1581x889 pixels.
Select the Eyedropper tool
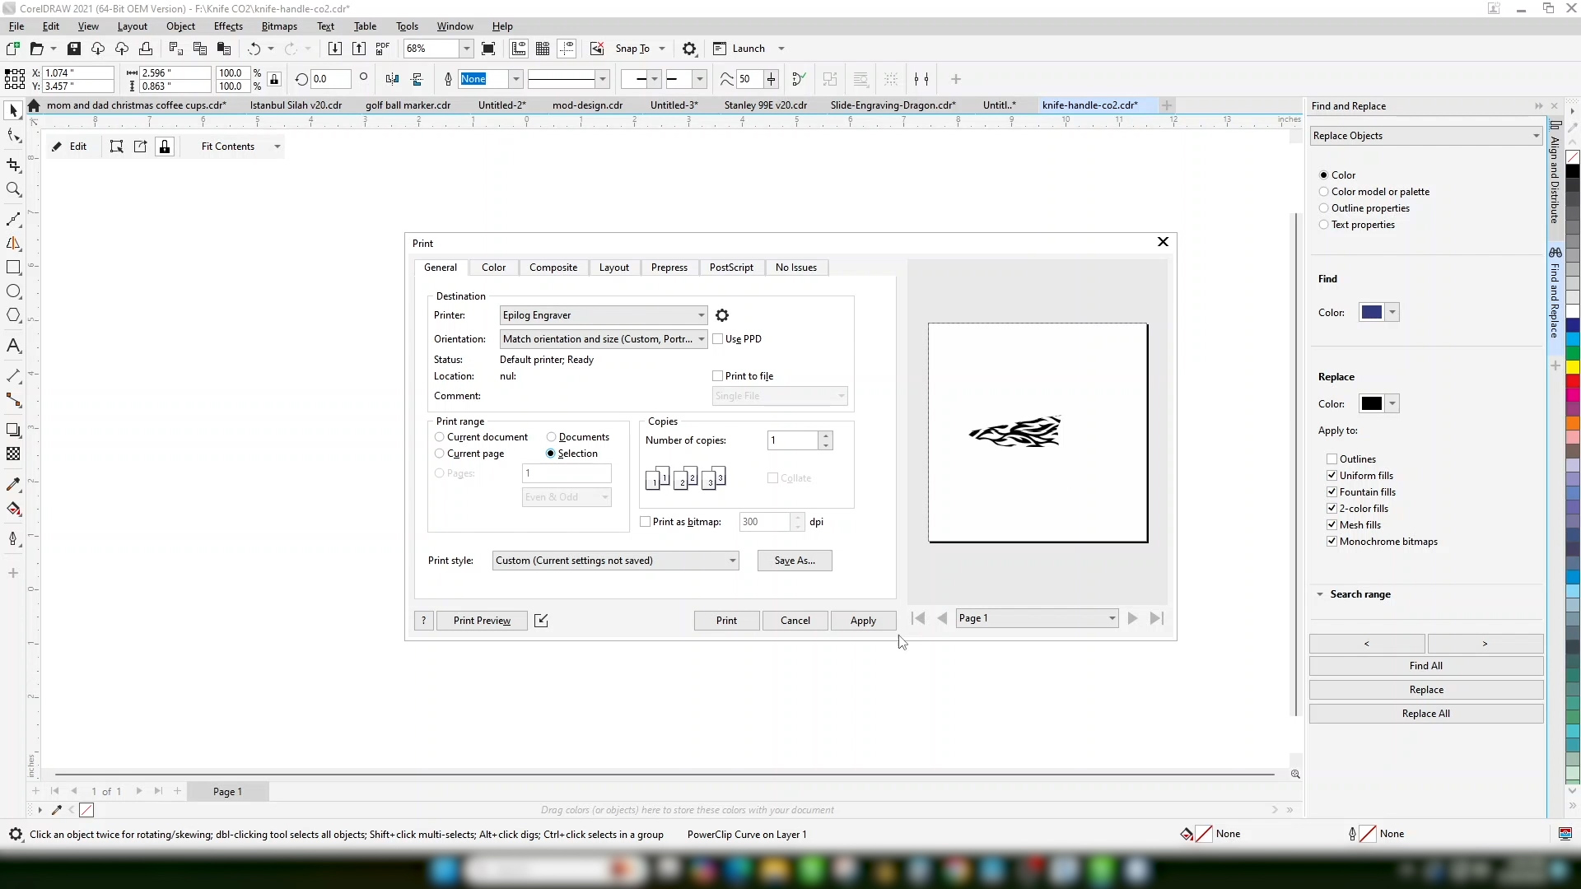[13, 484]
